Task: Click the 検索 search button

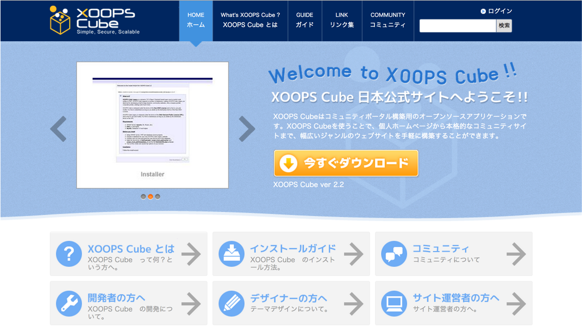Action: [x=504, y=25]
